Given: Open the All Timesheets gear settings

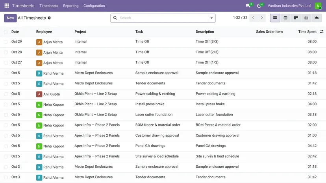Looking at the screenshot, I should 49,18.
